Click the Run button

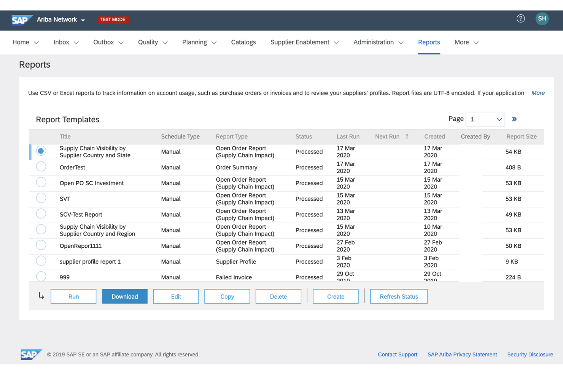pyautogui.click(x=73, y=296)
